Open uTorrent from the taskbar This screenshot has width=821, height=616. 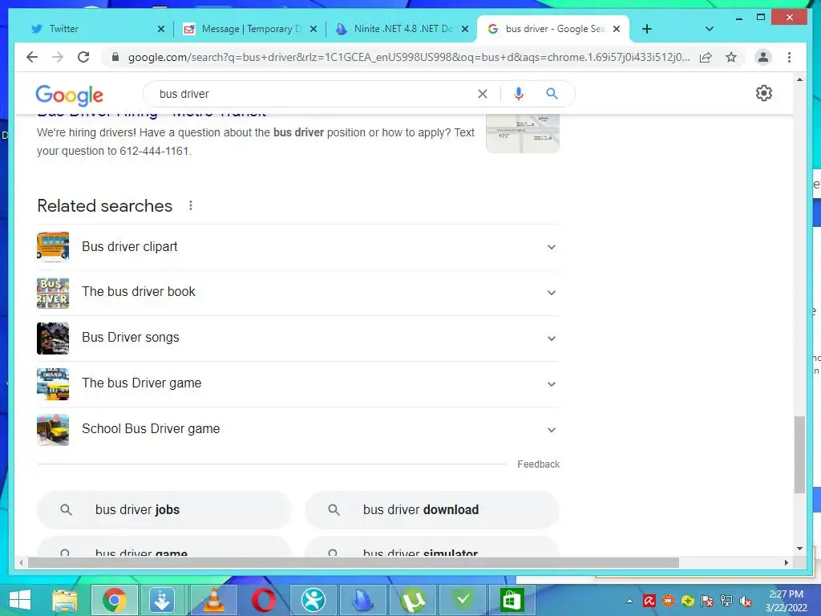(413, 600)
